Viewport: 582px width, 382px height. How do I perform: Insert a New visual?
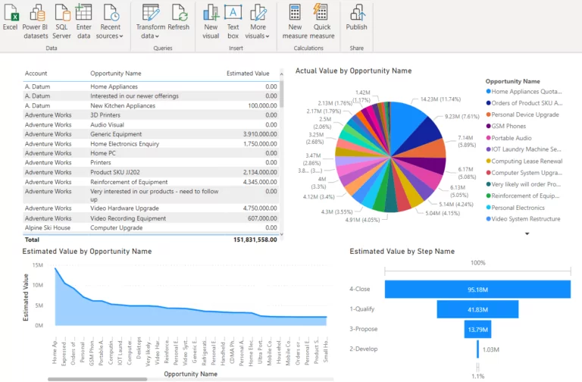pos(211,21)
